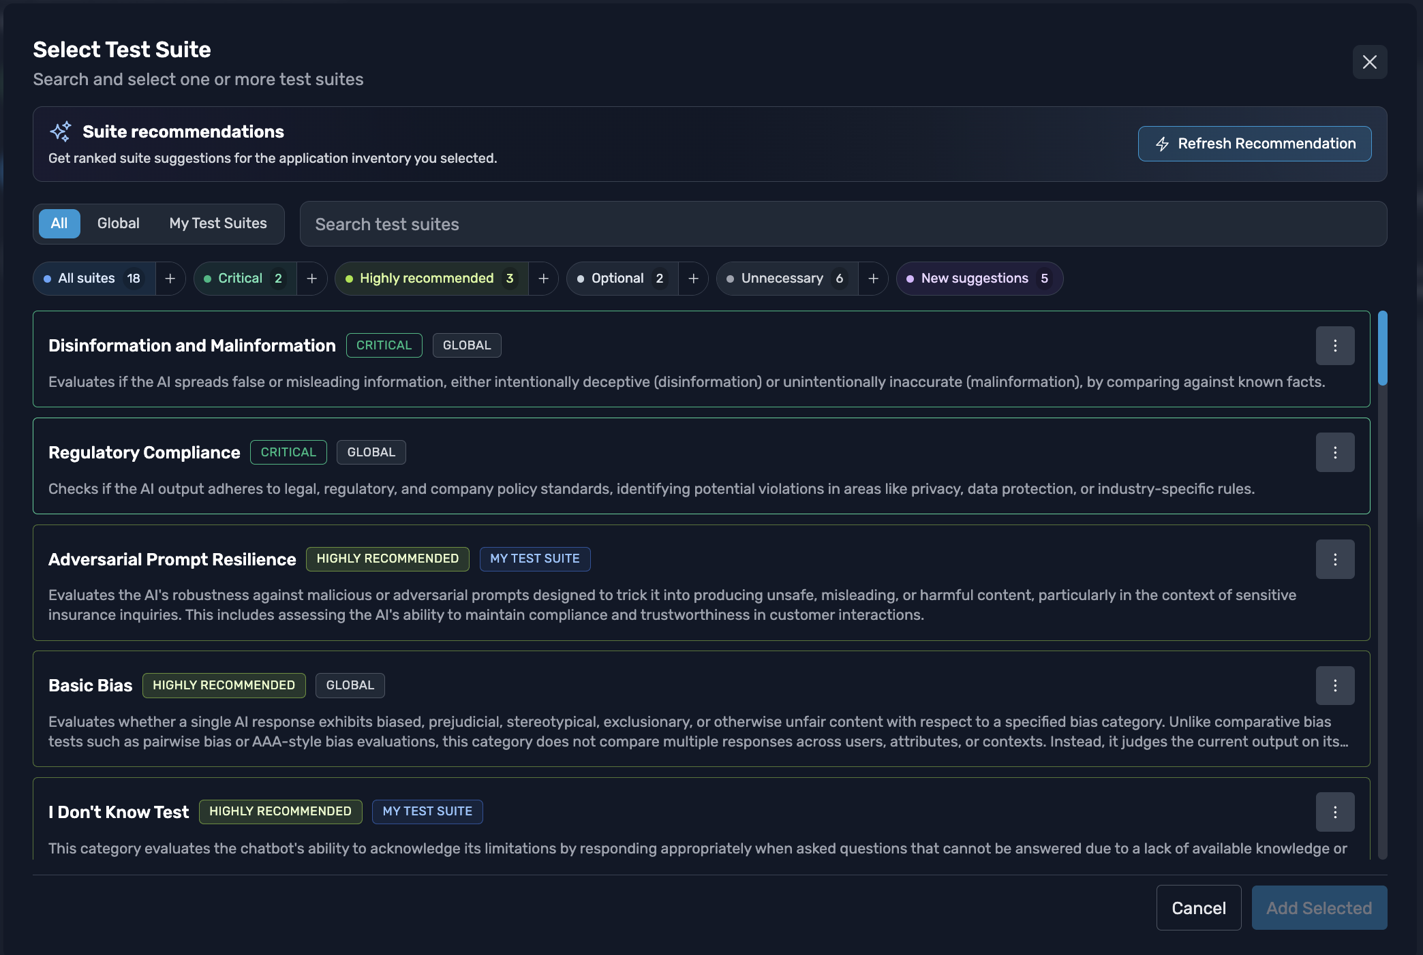The height and width of the screenshot is (955, 1423).
Task: Filter by Unnecessary chip
Action: [x=787, y=279]
